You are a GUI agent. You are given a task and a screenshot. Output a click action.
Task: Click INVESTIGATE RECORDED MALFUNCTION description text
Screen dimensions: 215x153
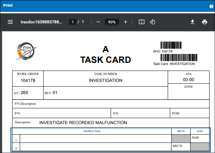point(83,123)
